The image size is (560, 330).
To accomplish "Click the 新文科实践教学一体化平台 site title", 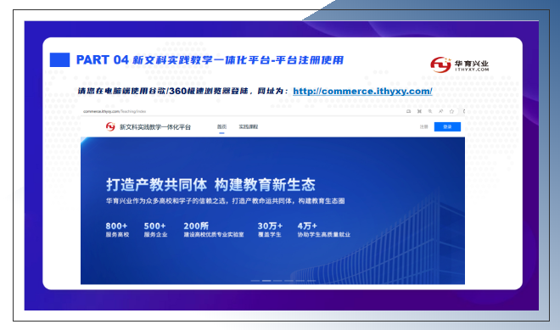I will point(155,126).
